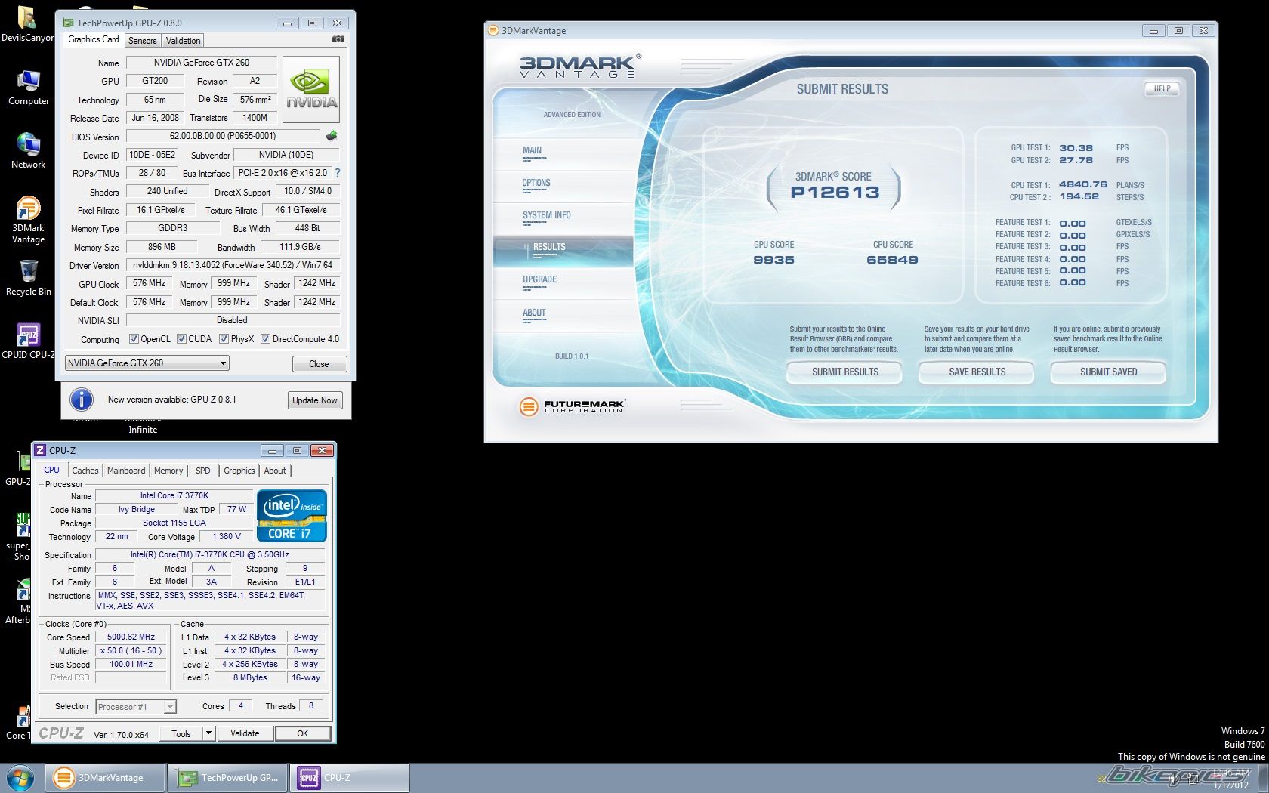Open the About tab in CPU-Z
Screen dimensions: 1269x793
pos(275,471)
